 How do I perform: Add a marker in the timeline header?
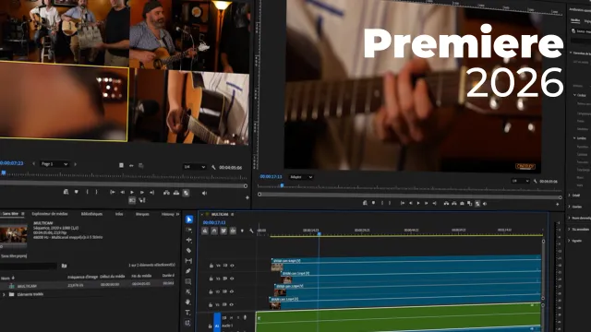[242, 231]
